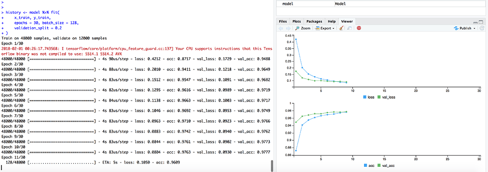Clear viewer items with broom icon
Image resolution: width=488 pixels, height=172 pixels.
pos(341,28)
